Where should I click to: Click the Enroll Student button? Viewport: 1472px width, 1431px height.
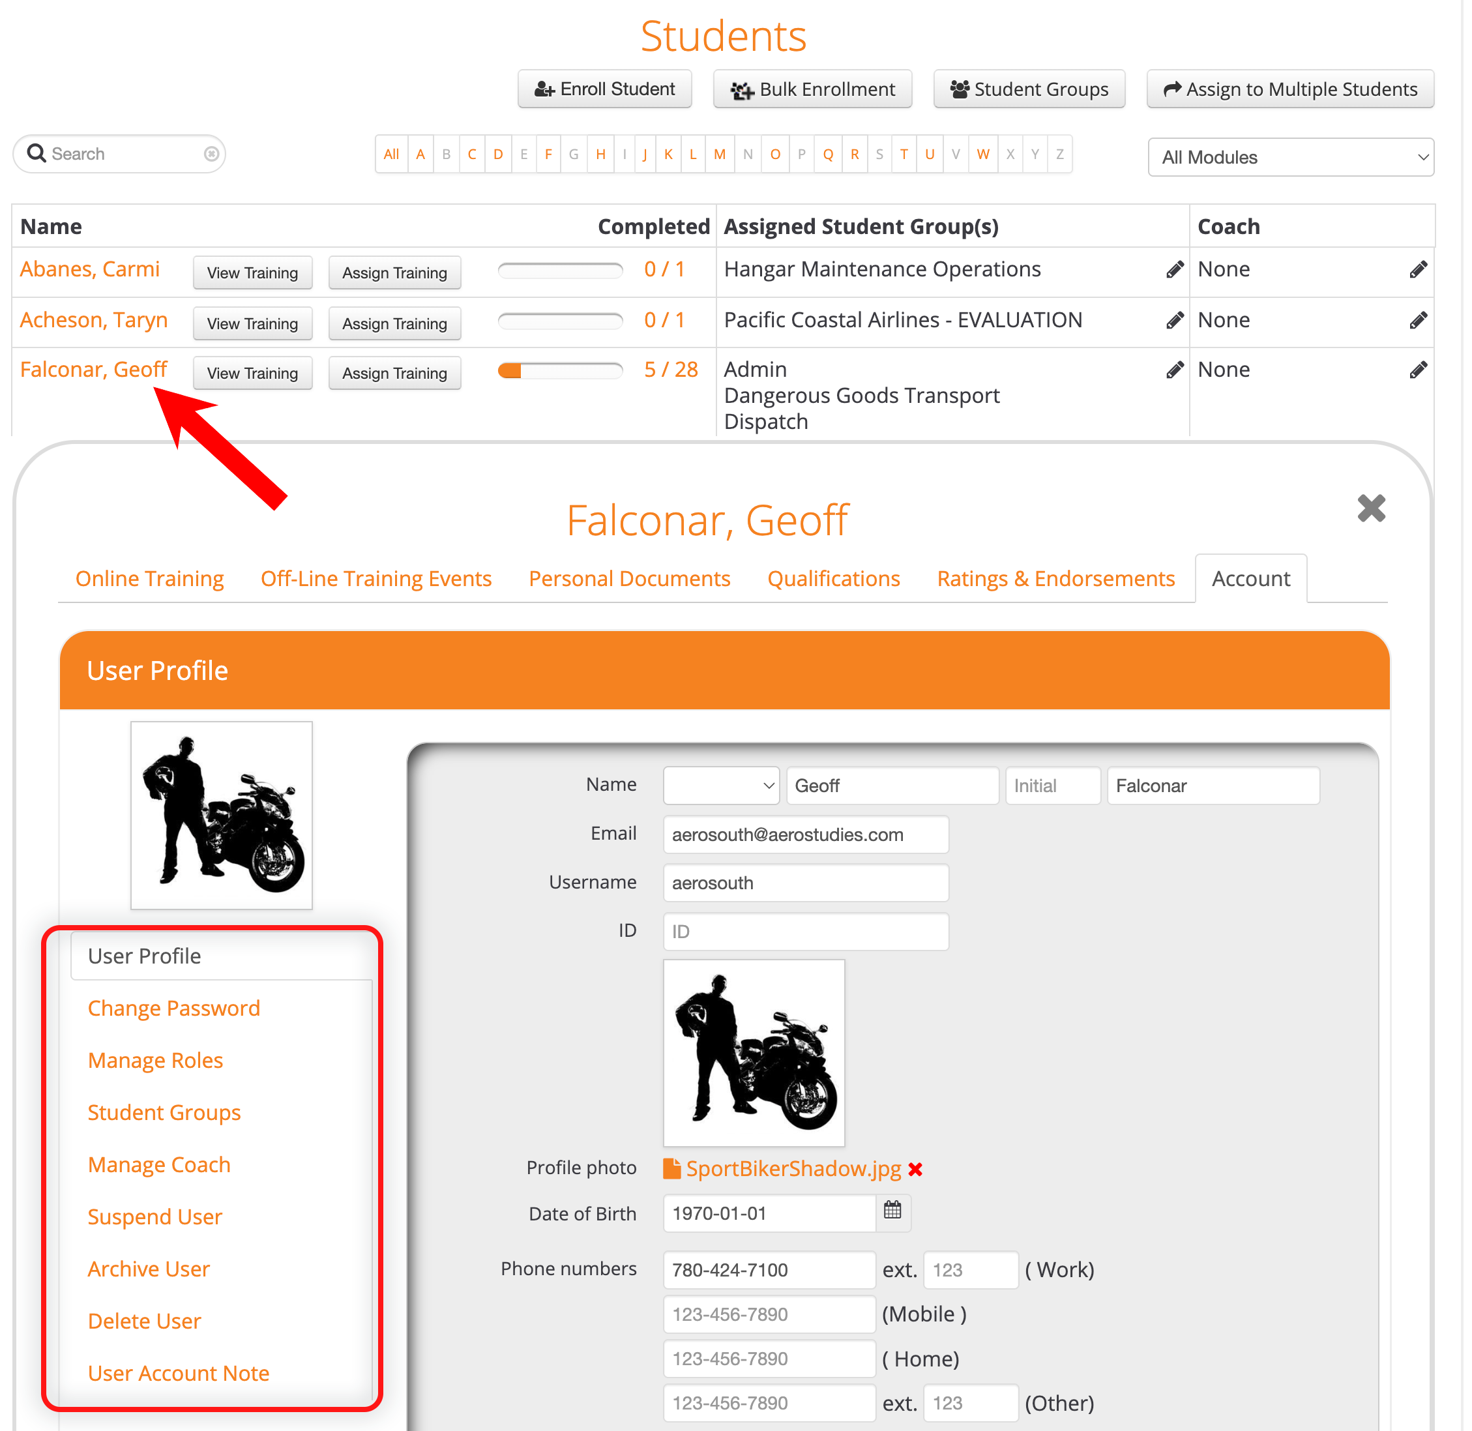(605, 89)
